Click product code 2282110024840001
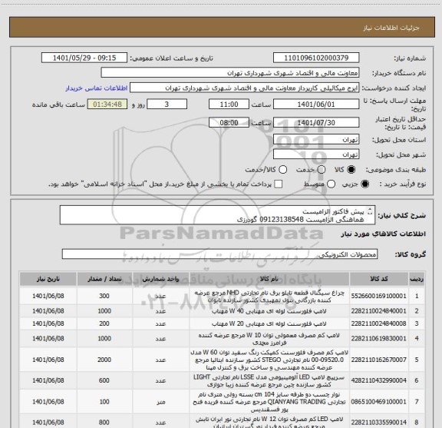This screenshot has height=428, width=442. click(379, 311)
